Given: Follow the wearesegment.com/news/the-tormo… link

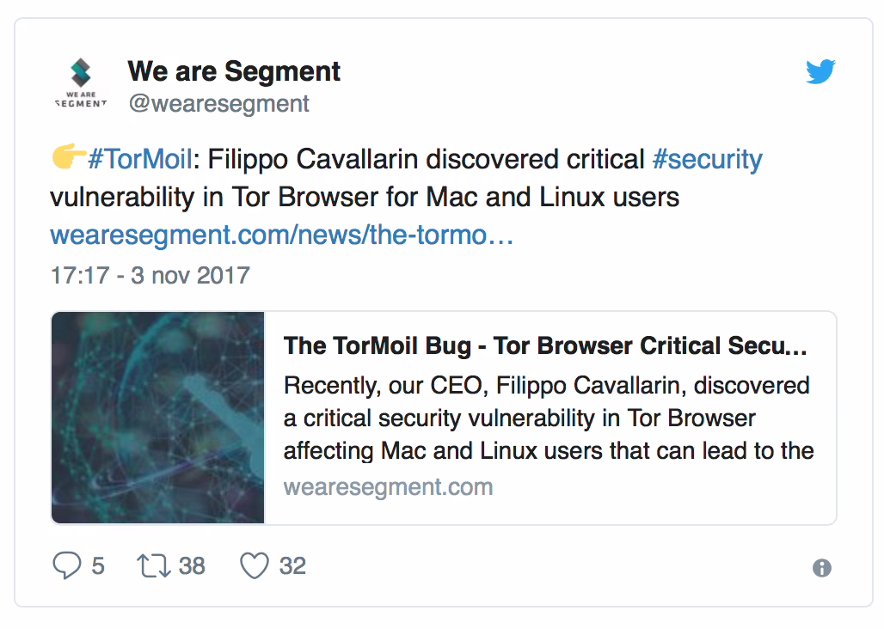Looking at the screenshot, I should tap(281, 235).
